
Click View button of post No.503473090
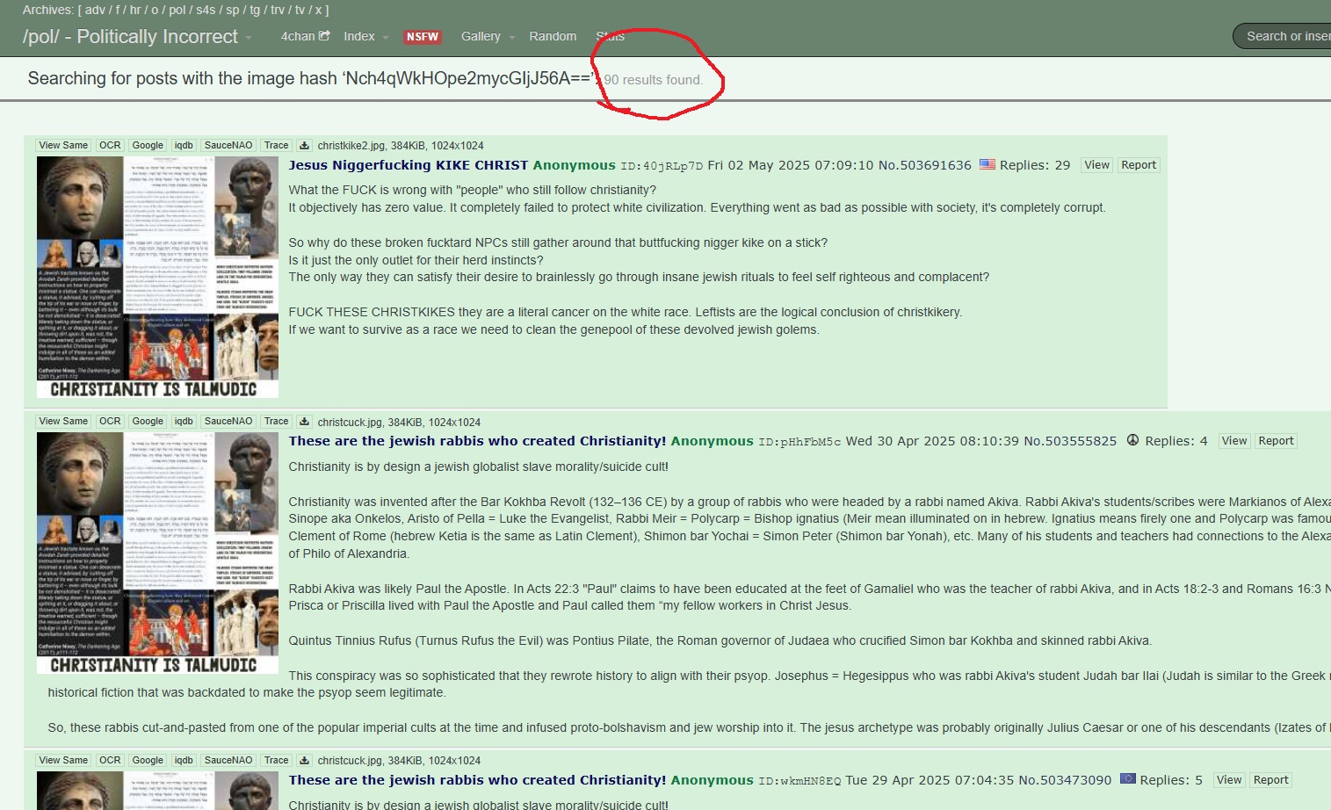tap(1229, 780)
